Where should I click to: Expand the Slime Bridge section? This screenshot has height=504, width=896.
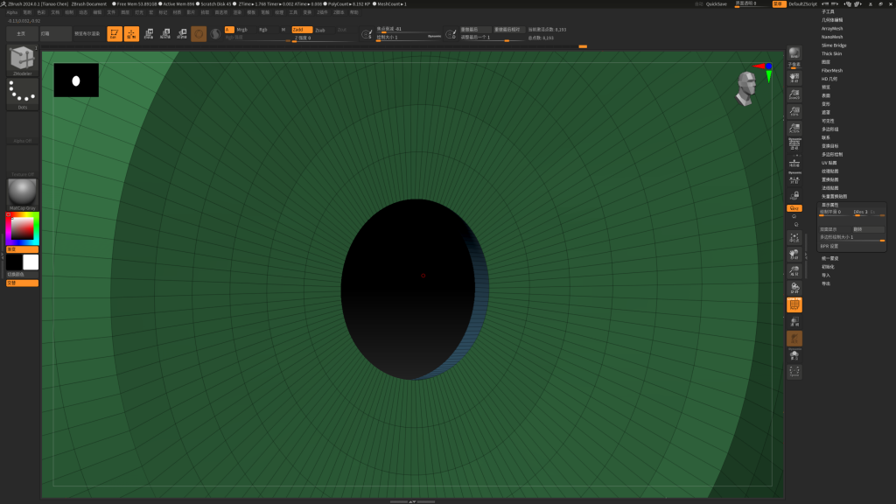coord(834,45)
